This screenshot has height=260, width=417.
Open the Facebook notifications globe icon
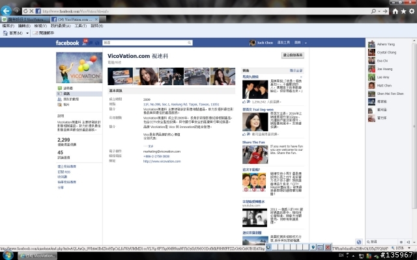point(97,43)
